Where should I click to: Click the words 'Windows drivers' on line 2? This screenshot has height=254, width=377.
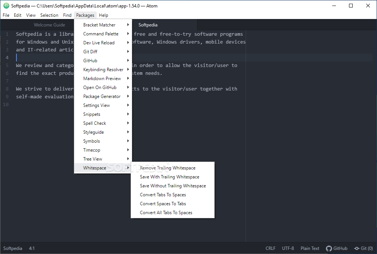(178, 42)
